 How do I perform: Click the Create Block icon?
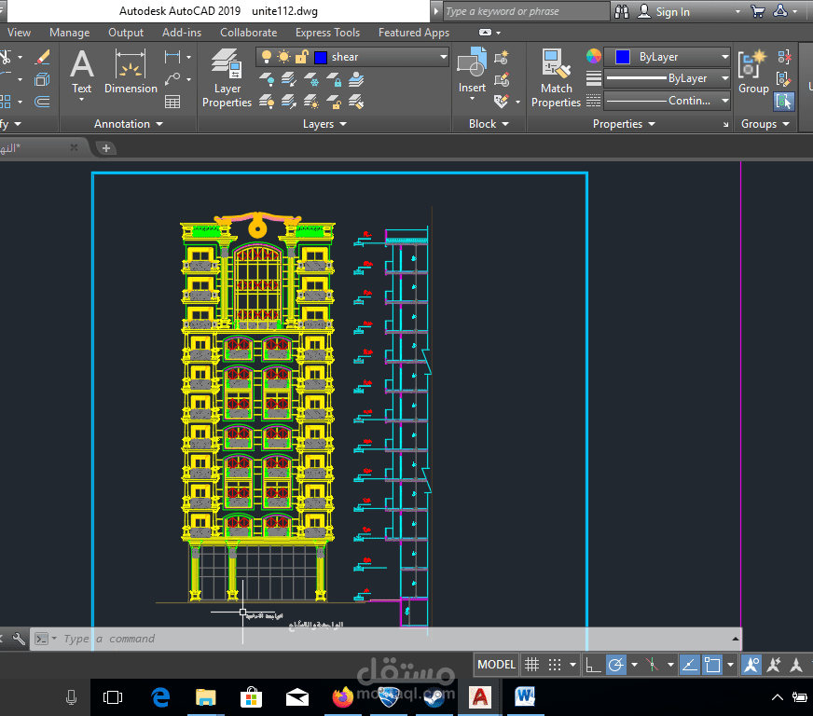(502, 57)
